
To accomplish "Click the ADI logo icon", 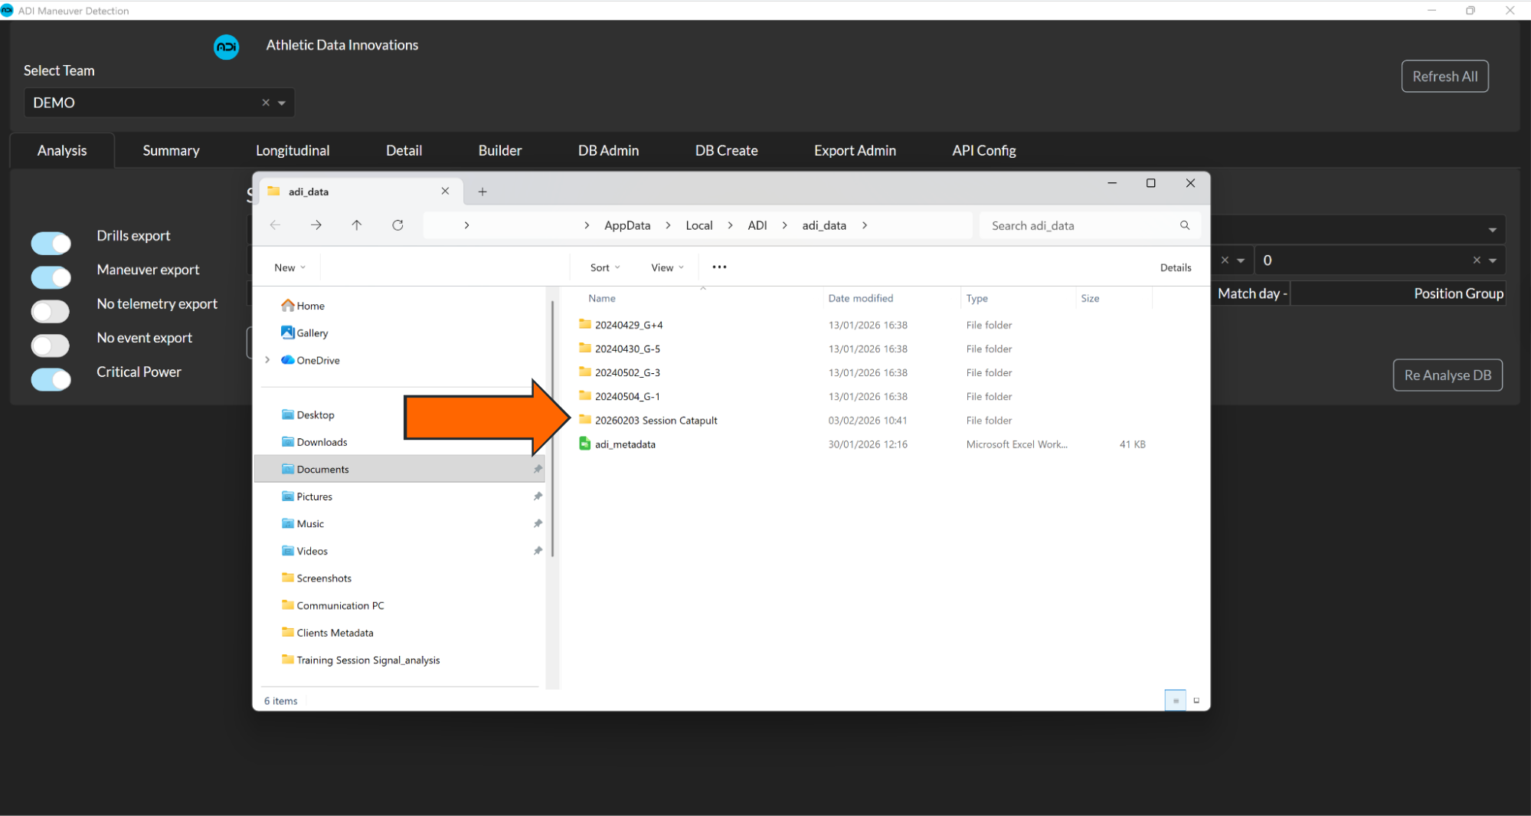I will click(x=226, y=47).
